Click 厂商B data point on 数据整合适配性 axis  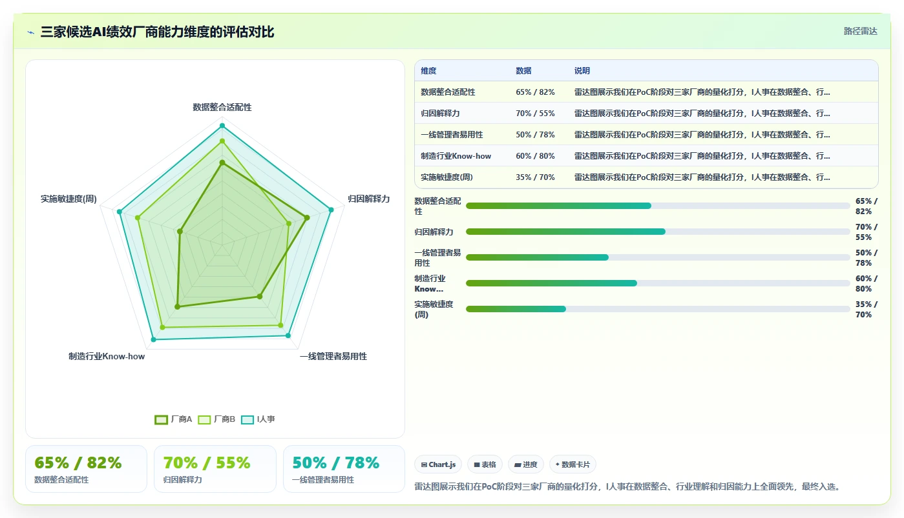click(222, 141)
